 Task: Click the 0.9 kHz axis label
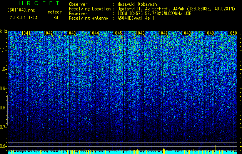3,89
